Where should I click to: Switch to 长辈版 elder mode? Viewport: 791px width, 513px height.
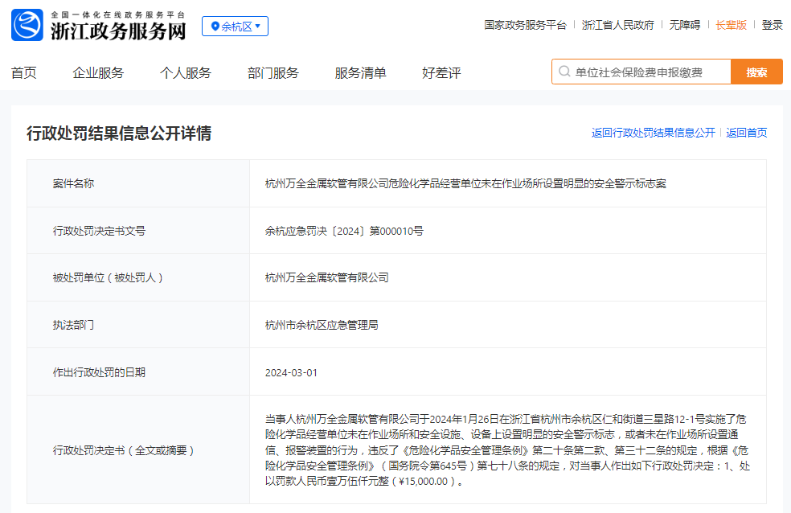[x=731, y=25]
